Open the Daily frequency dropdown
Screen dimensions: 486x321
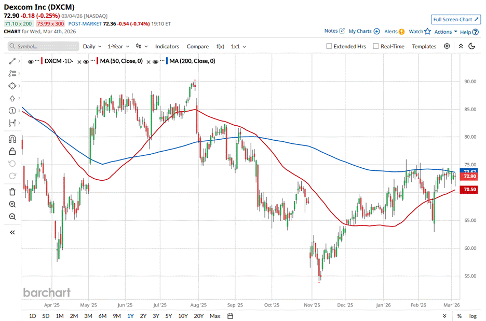92,46
